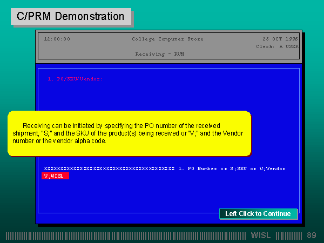Viewport: 324px width, 243px height.
Task: Click the yellow Receiving instructions callout
Action: [x=130, y=133]
